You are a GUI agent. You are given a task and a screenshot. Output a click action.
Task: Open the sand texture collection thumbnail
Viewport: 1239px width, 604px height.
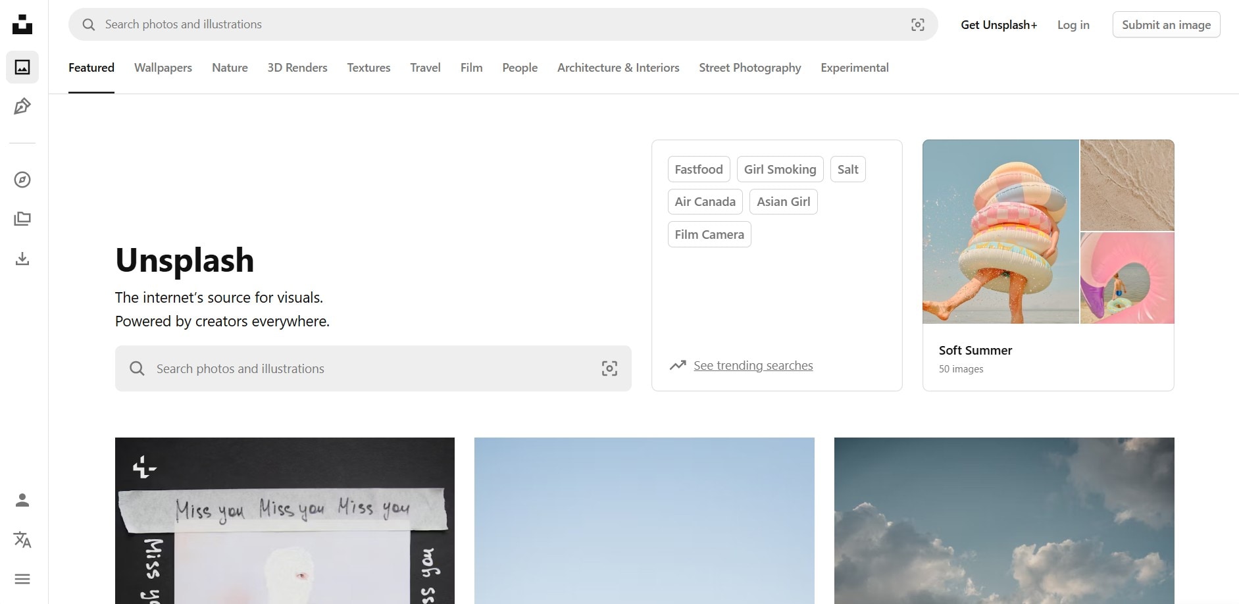coord(1127,185)
